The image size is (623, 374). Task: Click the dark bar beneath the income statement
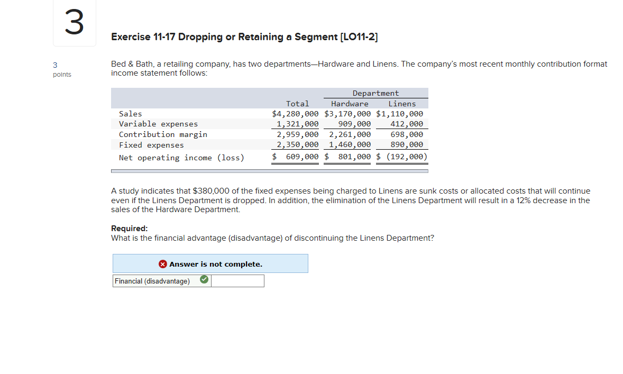click(x=270, y=170)
